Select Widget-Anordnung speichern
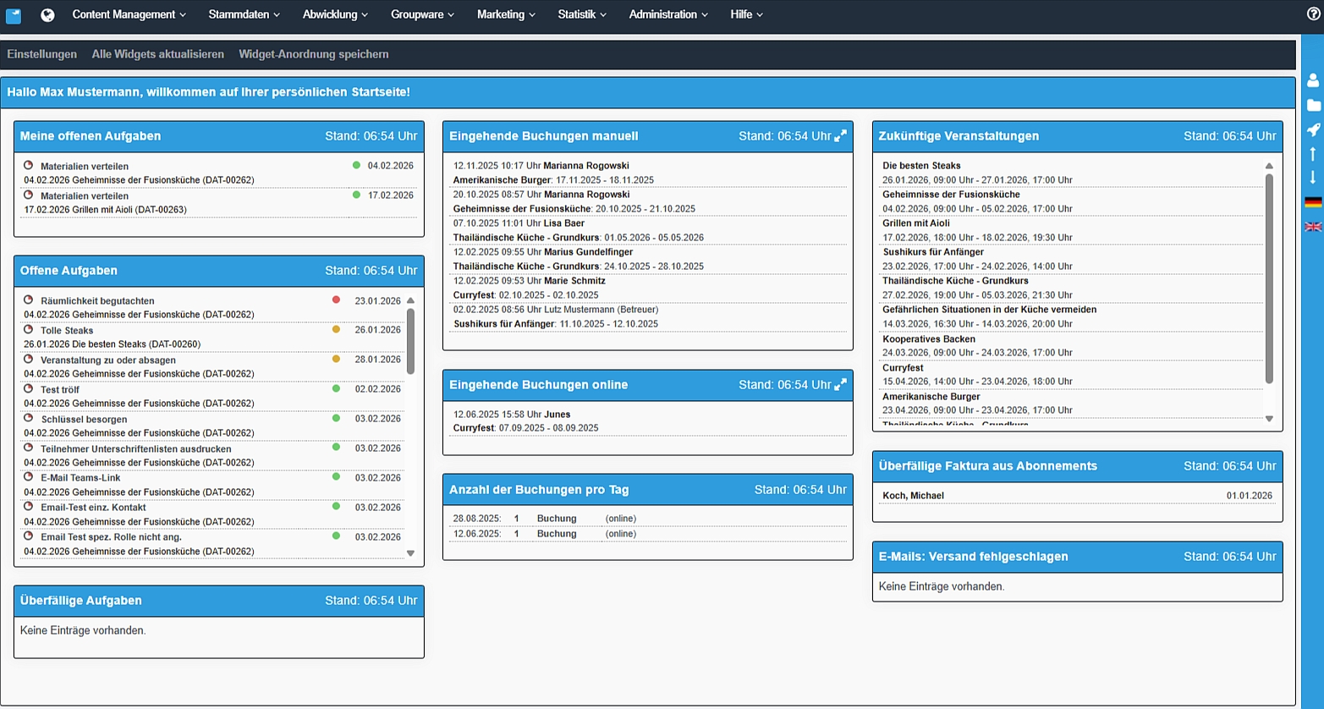 (313, 54)
